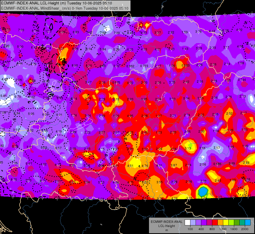Click the magenta swatch in the legend
The image size is (255, 234).
click(x=209, y=223)
